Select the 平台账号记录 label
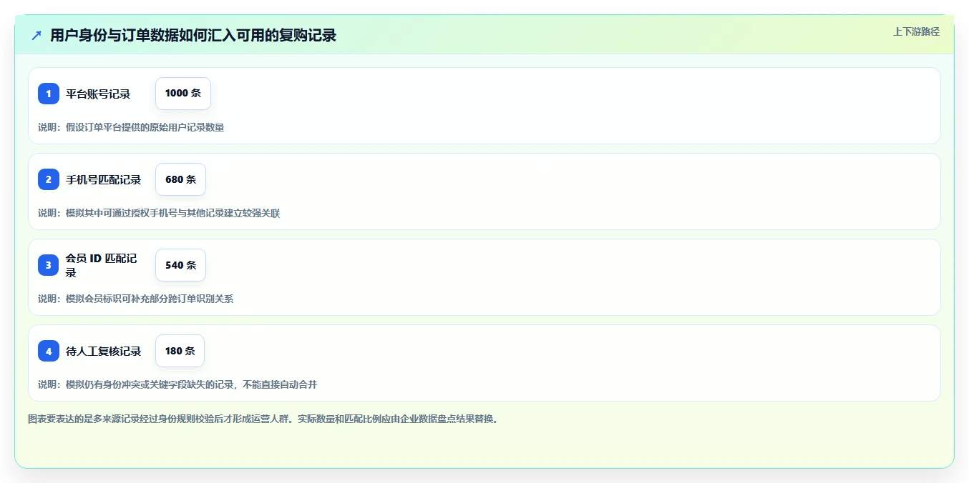Viewport: 969px width, 483px height. (x=98, y=94)
